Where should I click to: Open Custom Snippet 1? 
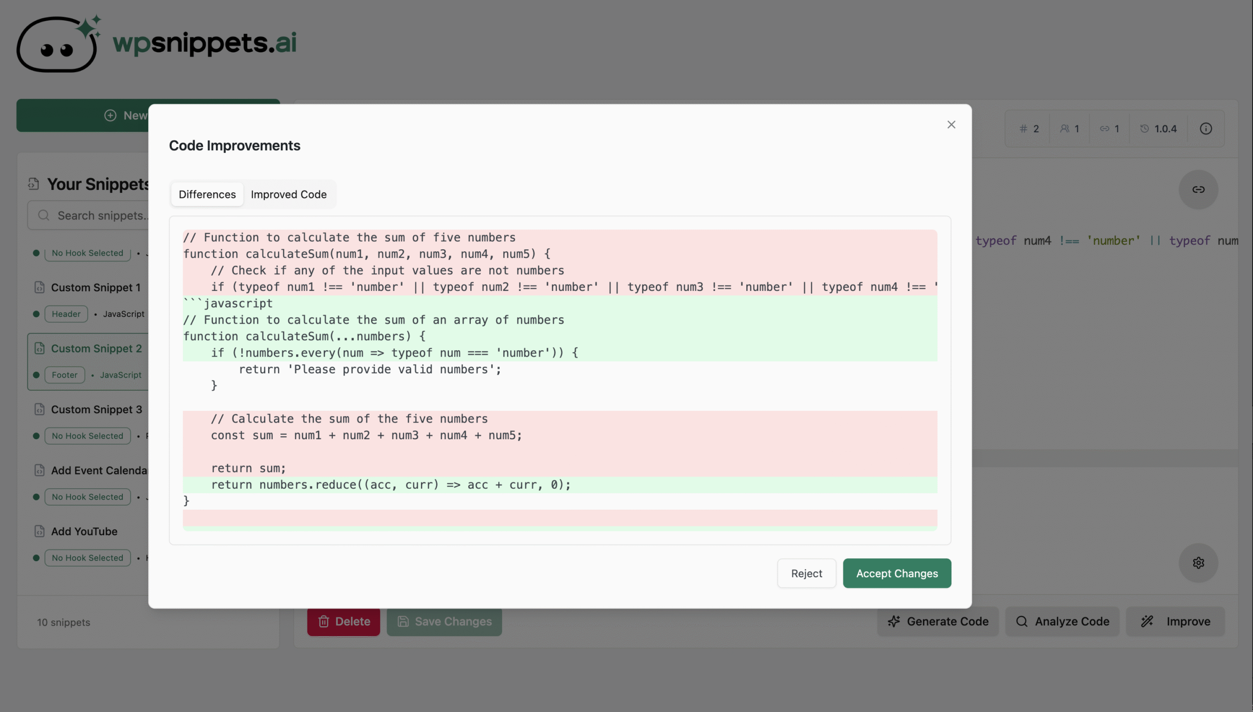tap(96, 287)
